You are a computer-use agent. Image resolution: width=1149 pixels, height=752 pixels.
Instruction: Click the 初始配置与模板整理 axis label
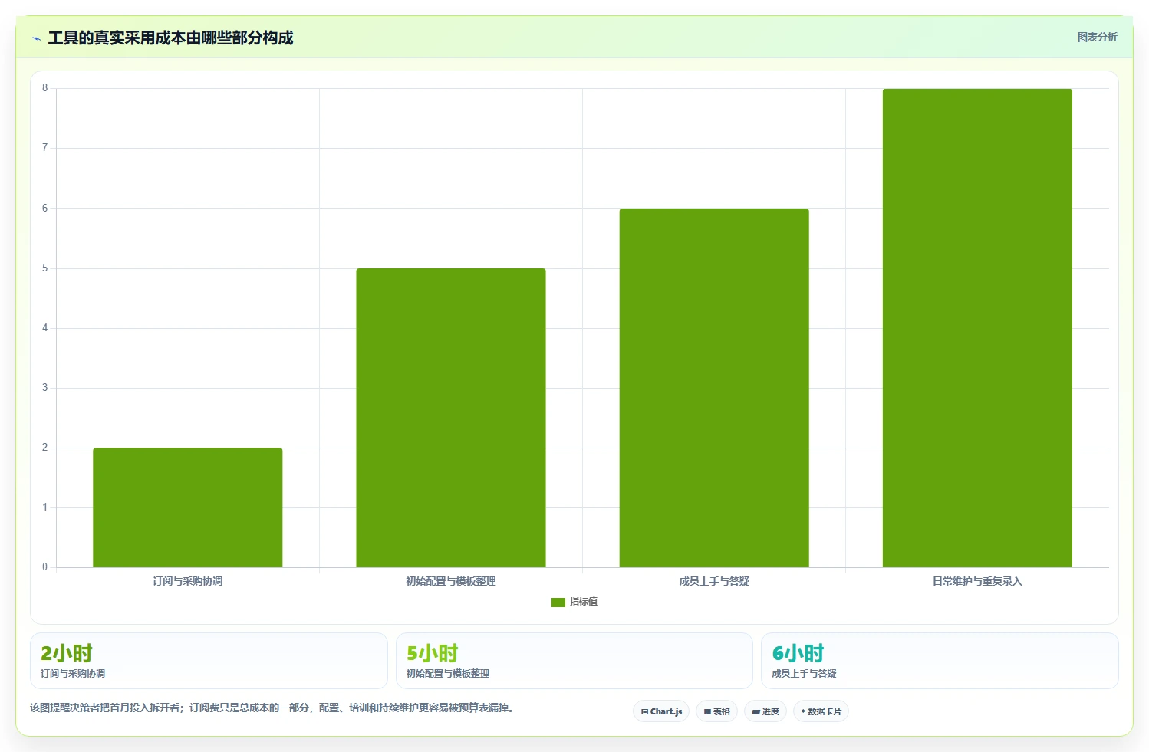coord(451,581)
